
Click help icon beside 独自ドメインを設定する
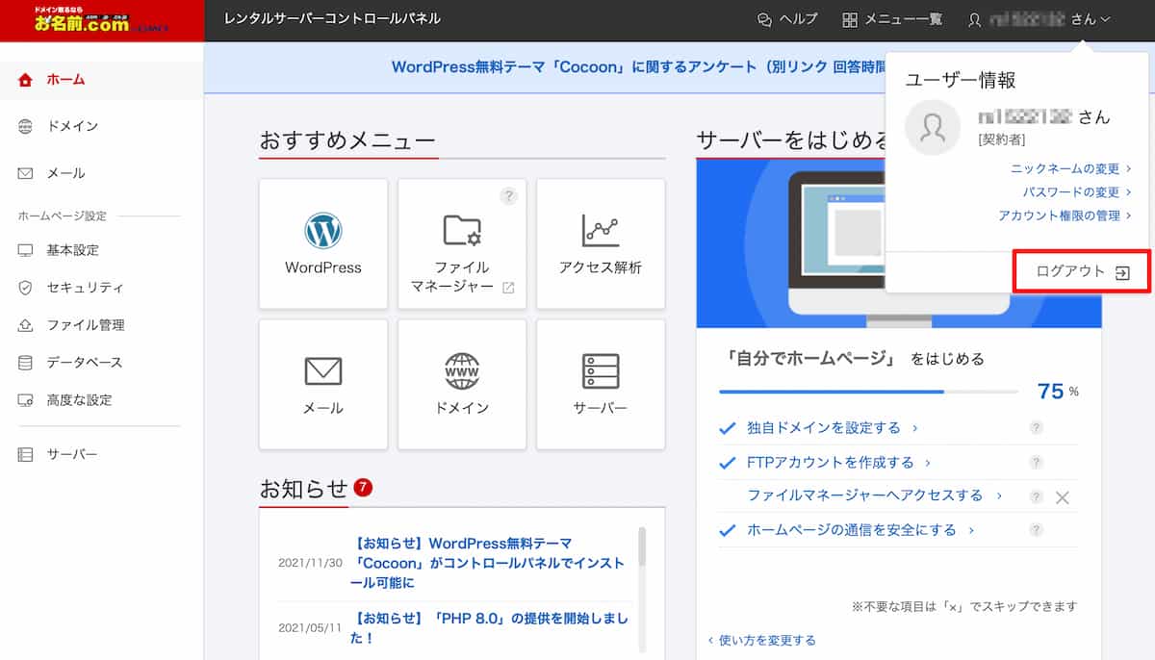(1036, 428)
